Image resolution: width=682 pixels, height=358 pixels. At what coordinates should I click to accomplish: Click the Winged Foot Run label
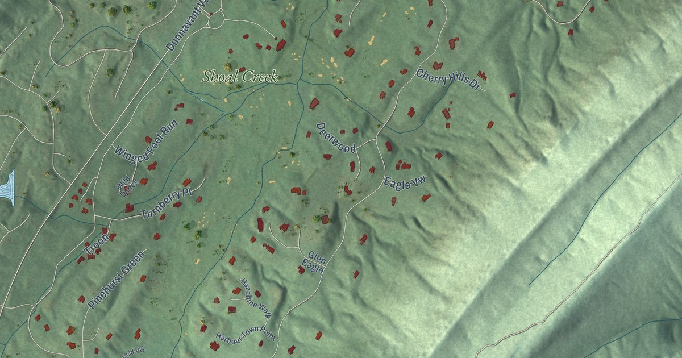(146, 142)
